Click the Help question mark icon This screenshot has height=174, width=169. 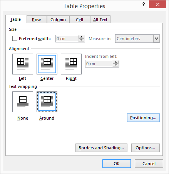pyautogui.click(x=144, y=4)
